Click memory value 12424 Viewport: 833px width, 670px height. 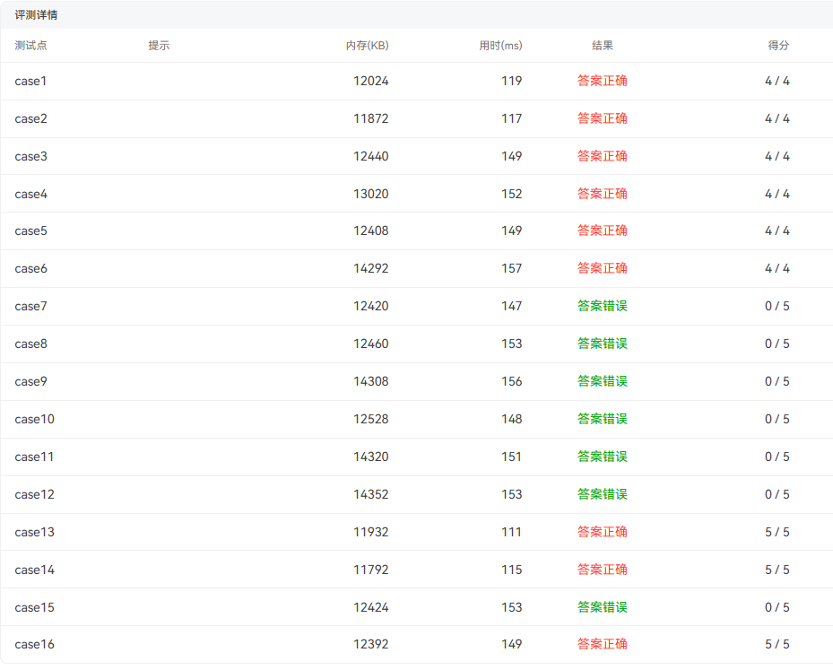371,607
